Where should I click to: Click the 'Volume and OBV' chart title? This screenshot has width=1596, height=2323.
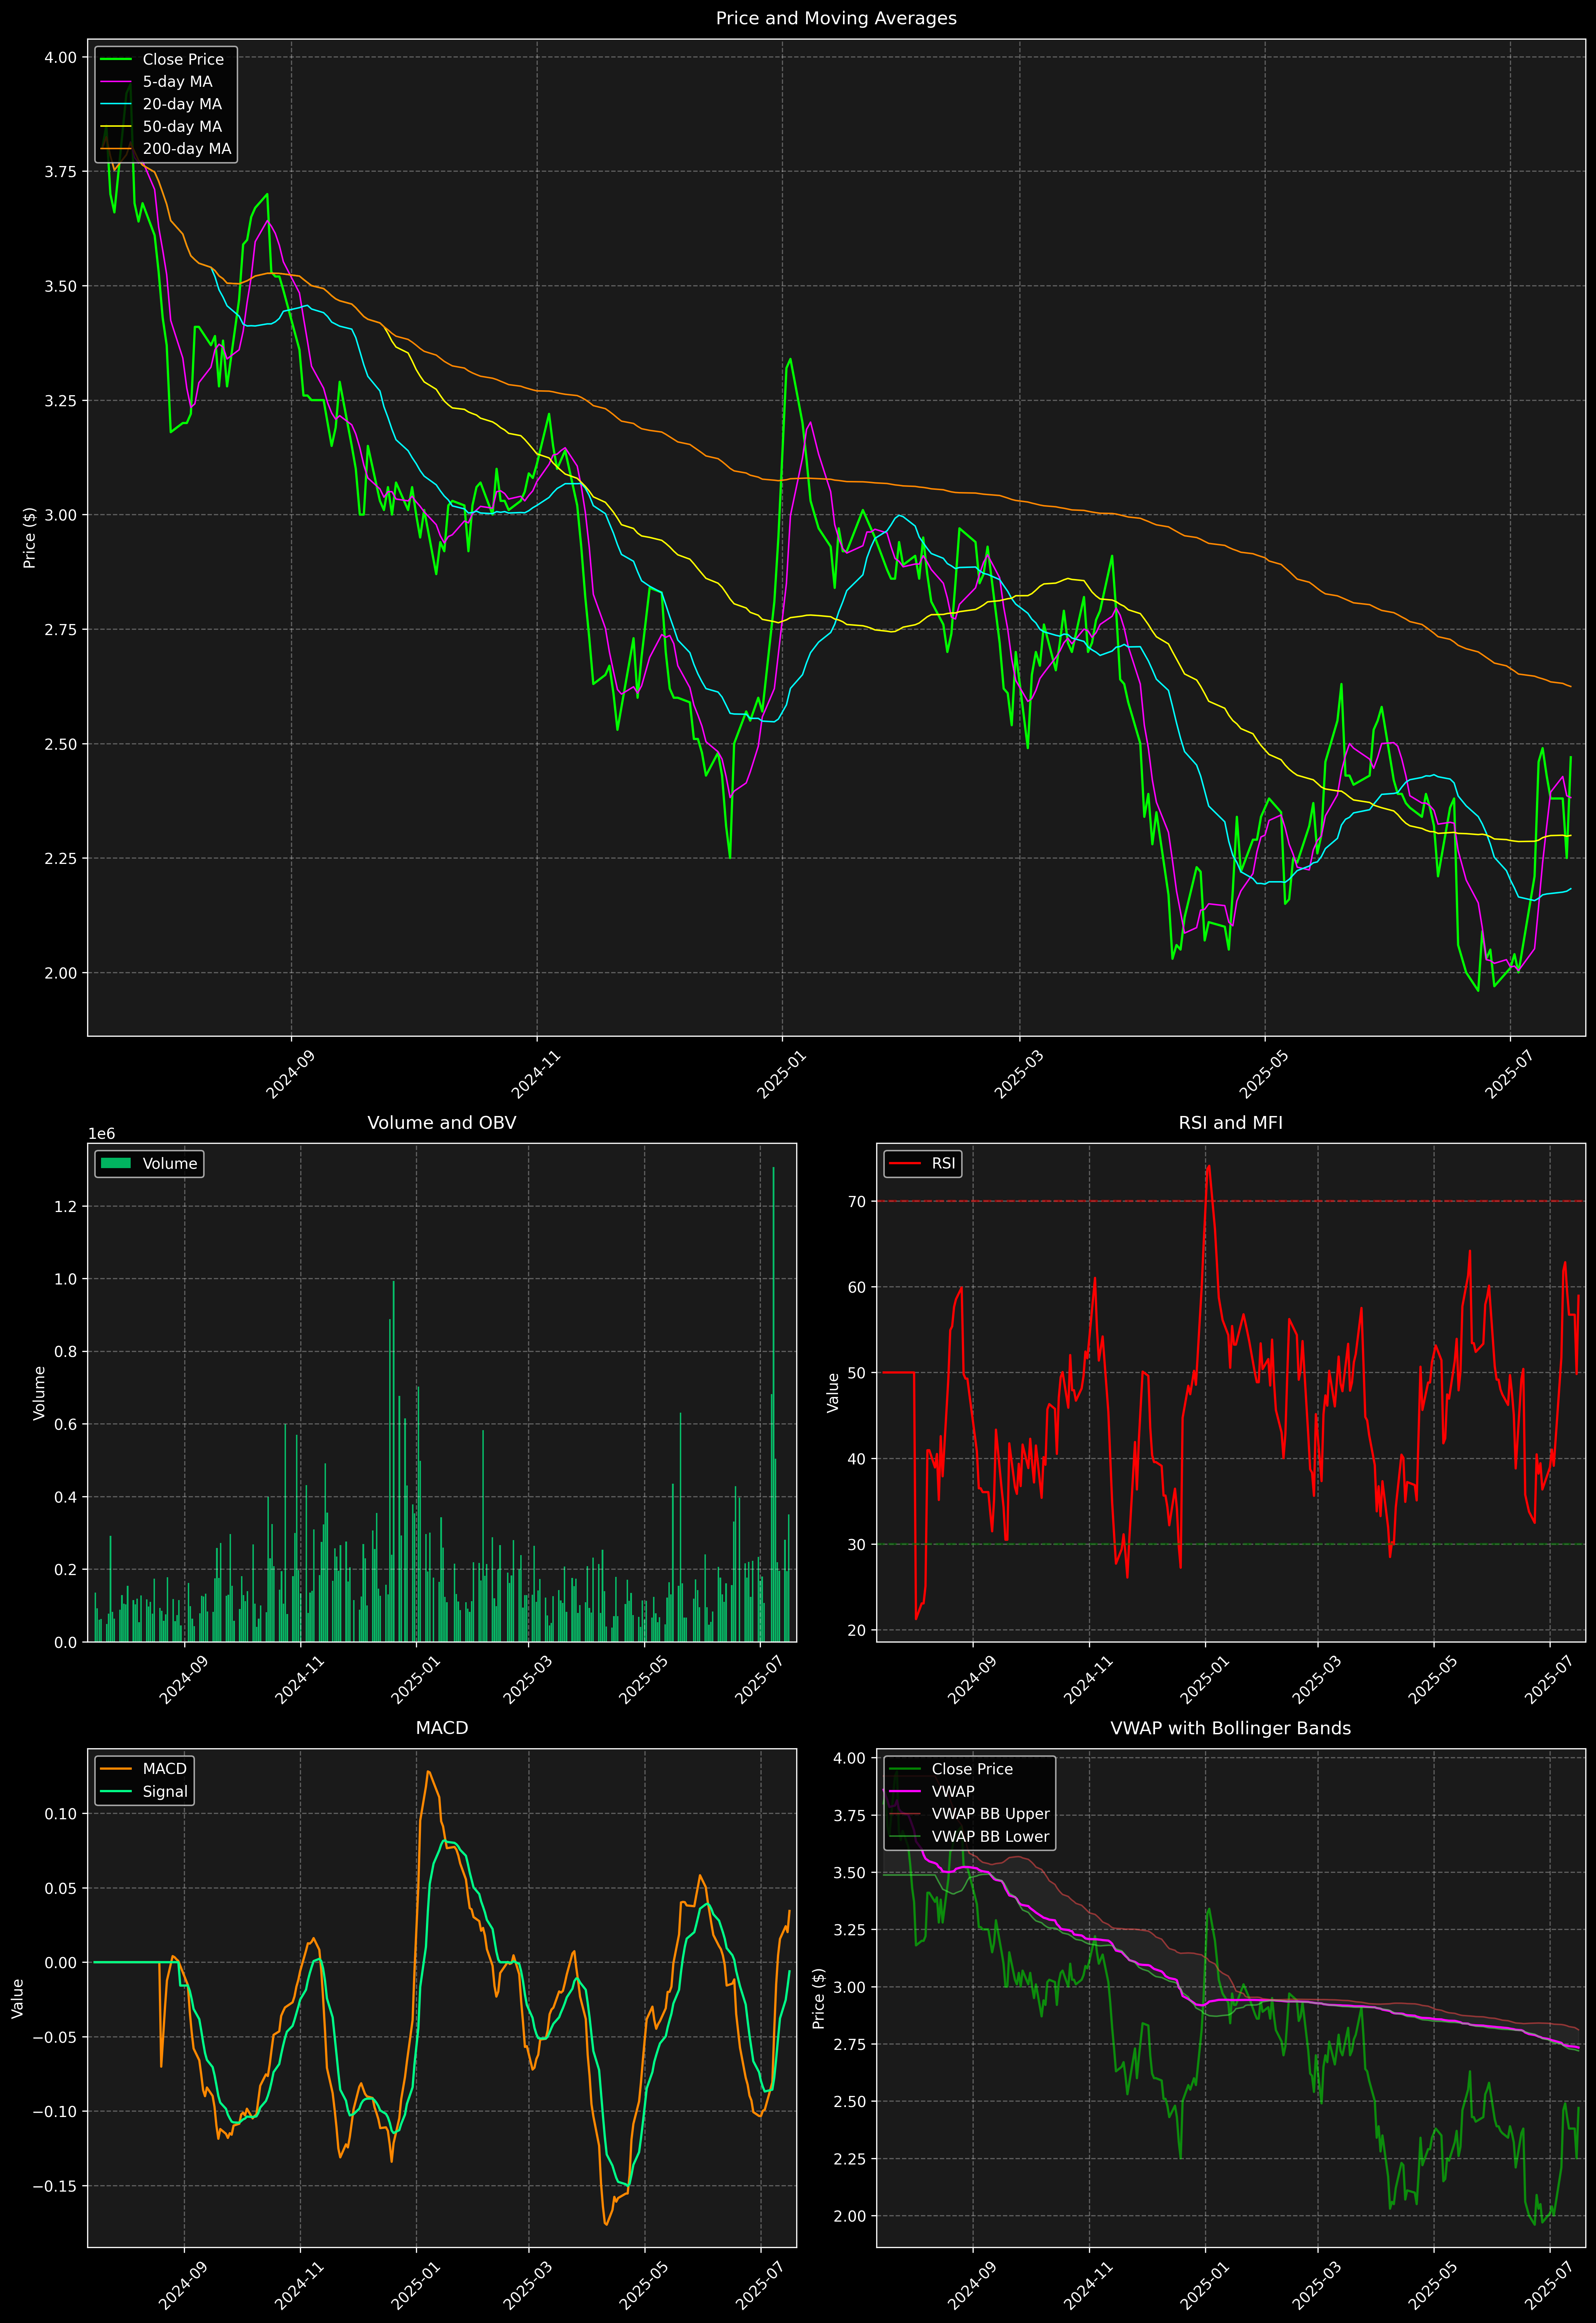[x=442, y=1122]
